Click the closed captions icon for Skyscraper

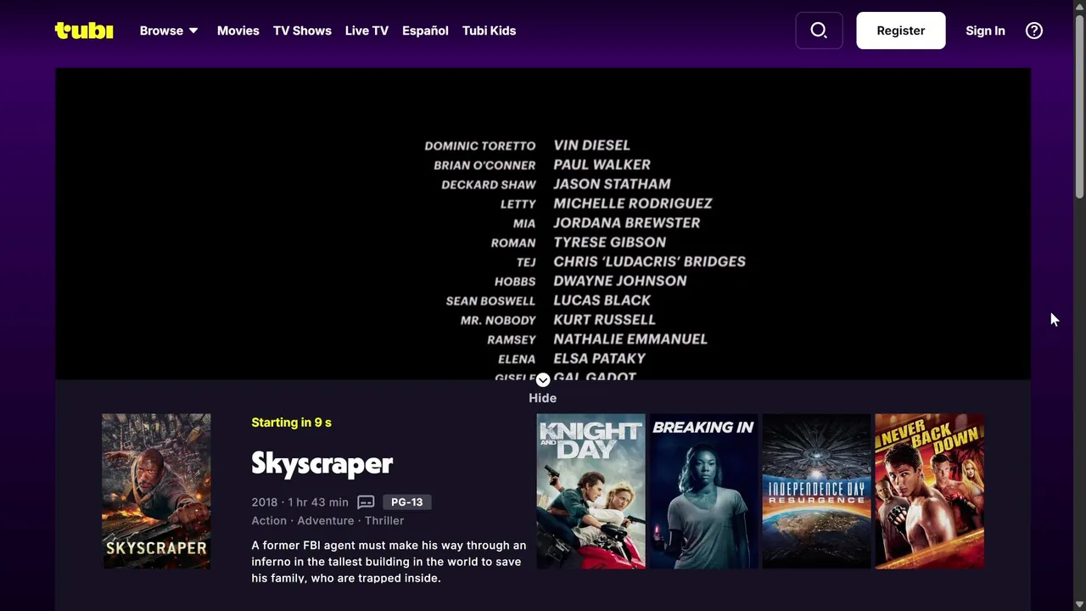(x=366, y=502)
